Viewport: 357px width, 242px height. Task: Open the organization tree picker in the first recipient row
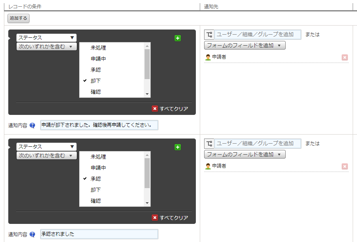pos(209,35)
